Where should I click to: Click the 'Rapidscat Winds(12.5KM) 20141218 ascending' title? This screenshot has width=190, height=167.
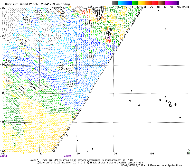pyautogui.click(x=37, y=4)
